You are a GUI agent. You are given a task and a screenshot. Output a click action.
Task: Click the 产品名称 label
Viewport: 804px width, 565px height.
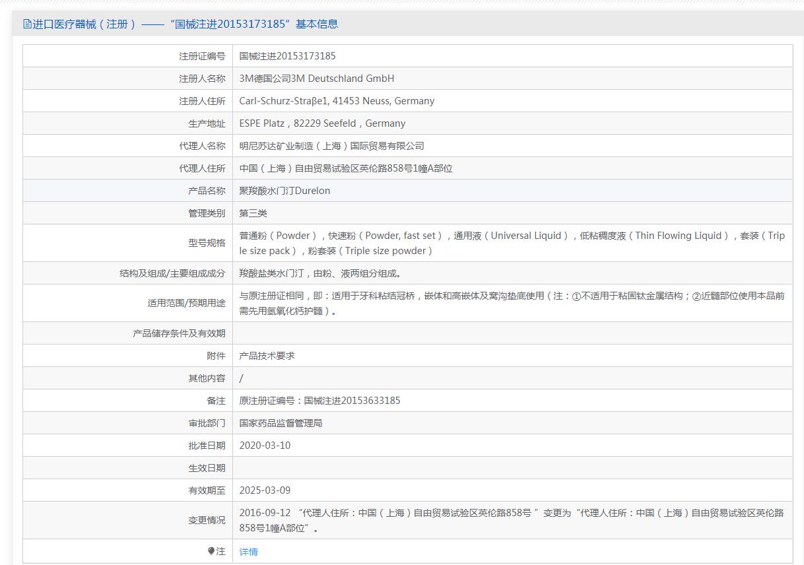point(207,191)
